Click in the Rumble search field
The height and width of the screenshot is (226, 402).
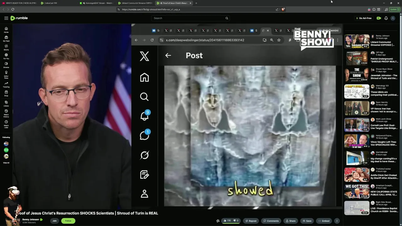190,18
